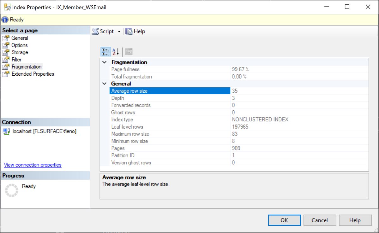Click the 99.67 % page fullness value

240,69
